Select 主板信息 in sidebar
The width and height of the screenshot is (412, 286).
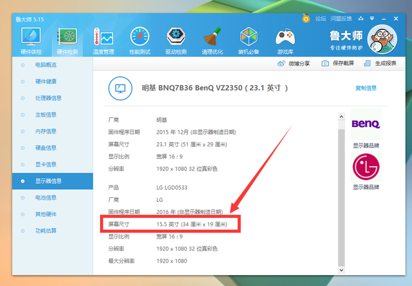click(x=53, y=114)
